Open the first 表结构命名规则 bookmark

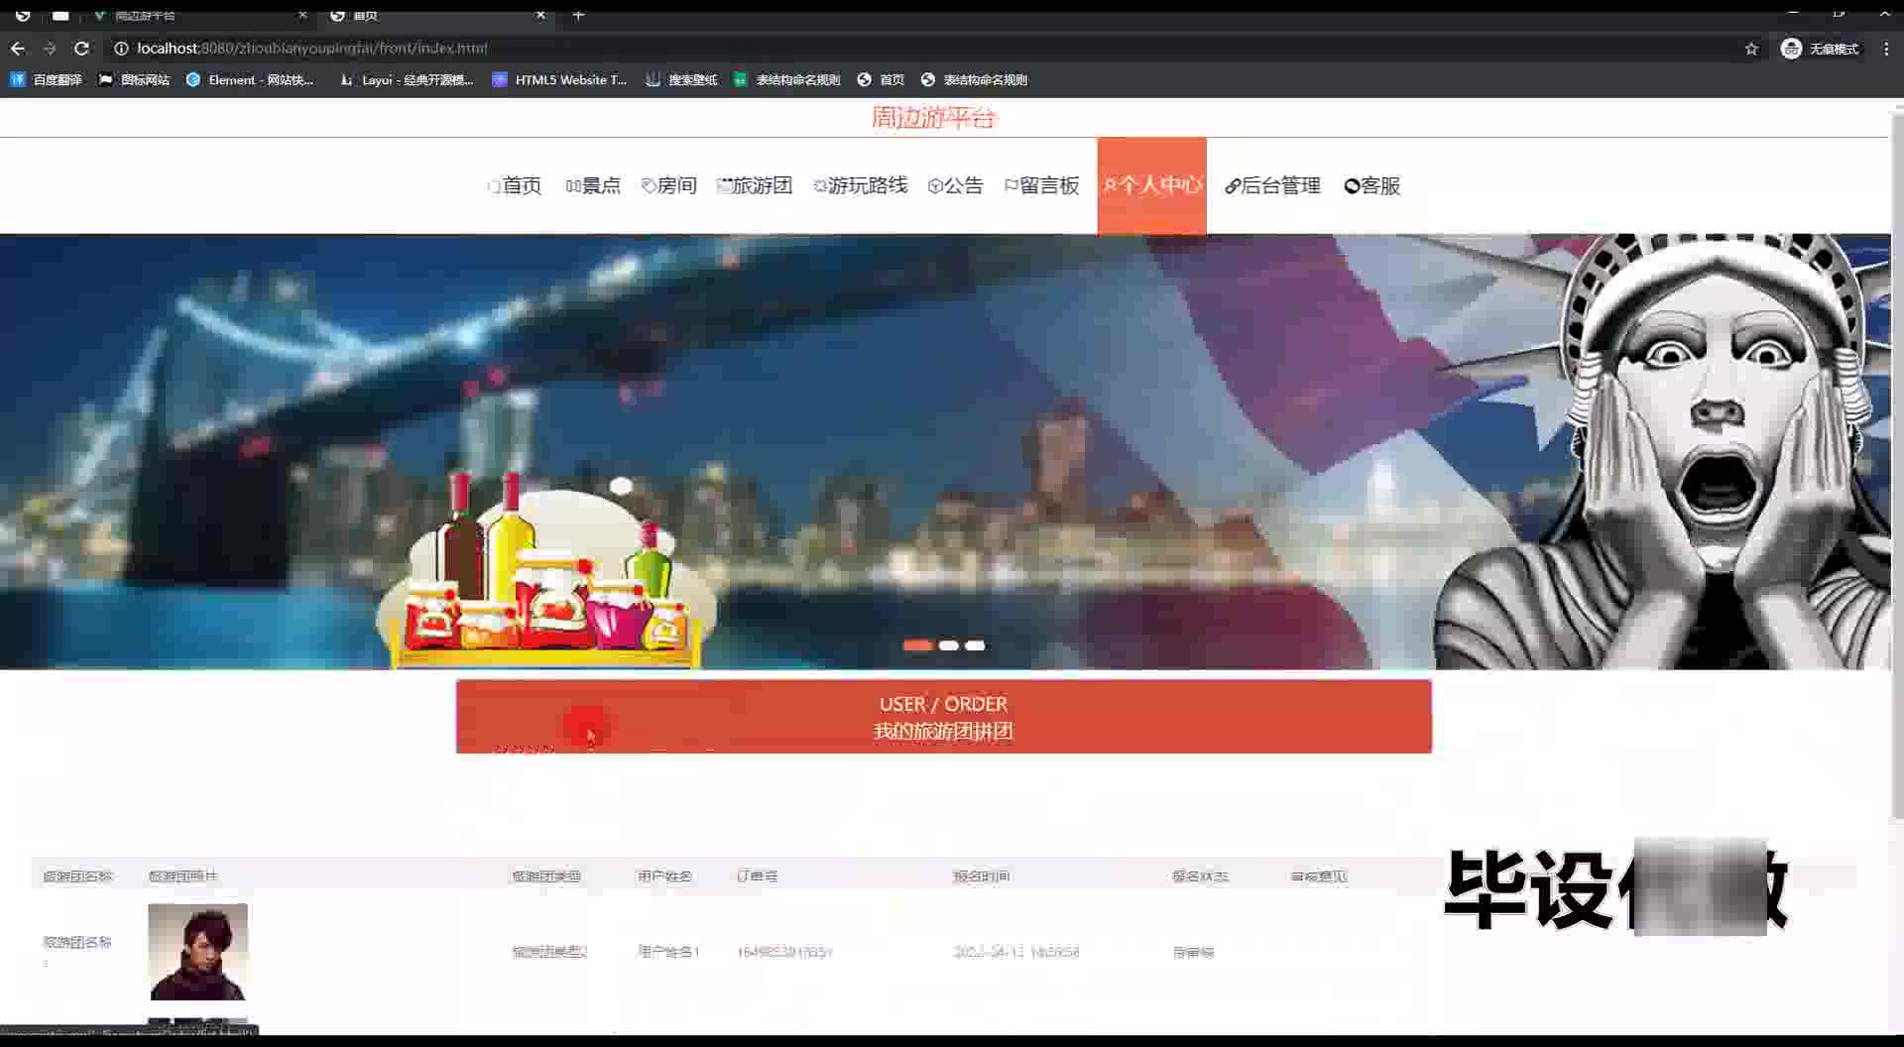click(x=786, y=79)
